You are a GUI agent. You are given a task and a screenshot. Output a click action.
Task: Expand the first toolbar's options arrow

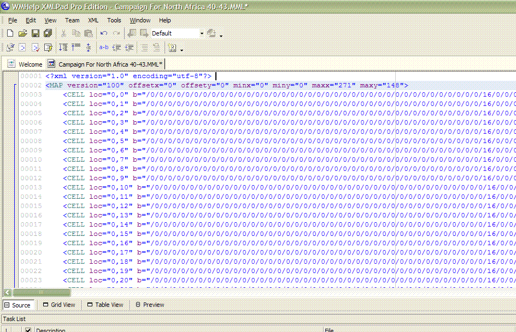pyautogui.click(x=221, y=35)
